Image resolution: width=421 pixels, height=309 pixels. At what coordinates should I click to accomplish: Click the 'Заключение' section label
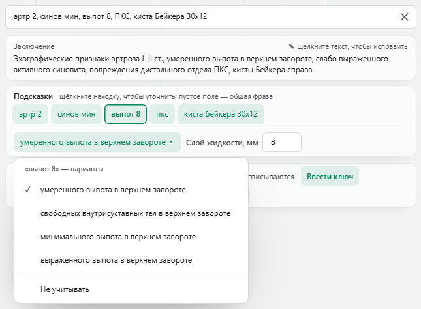[34, 47]
